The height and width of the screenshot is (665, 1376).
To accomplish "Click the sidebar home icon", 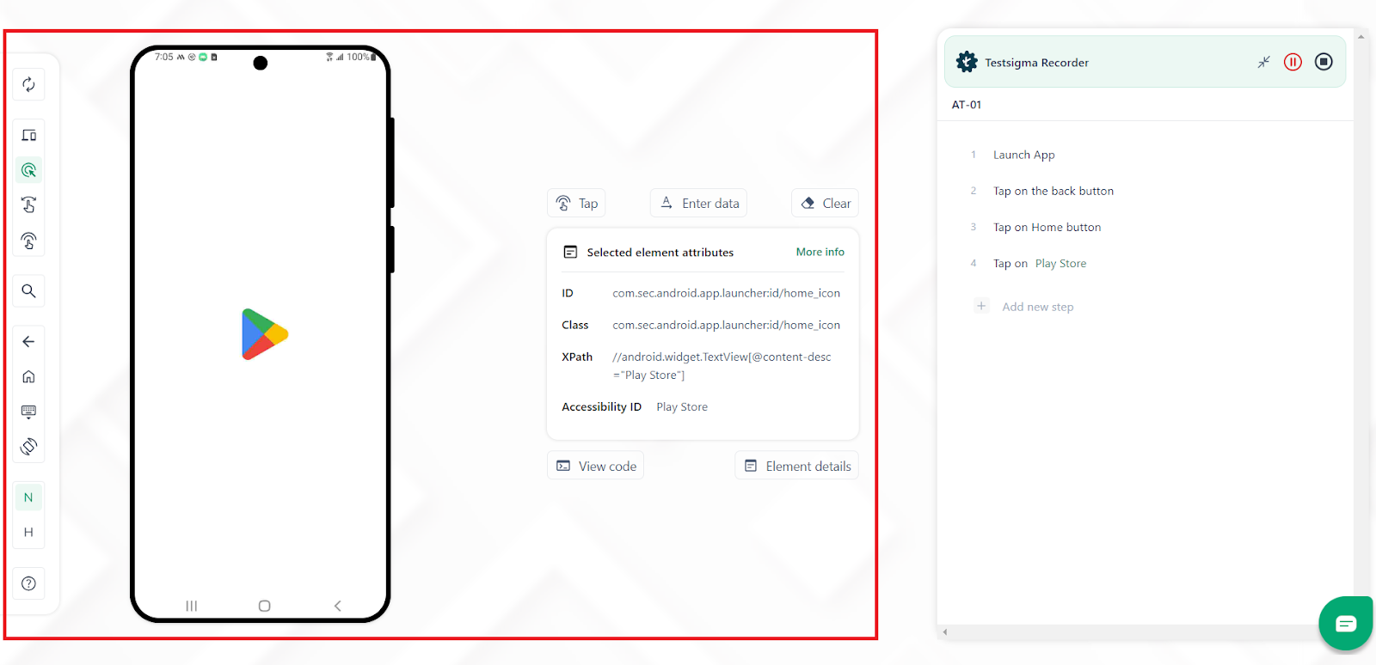I will tap(28, 376).
